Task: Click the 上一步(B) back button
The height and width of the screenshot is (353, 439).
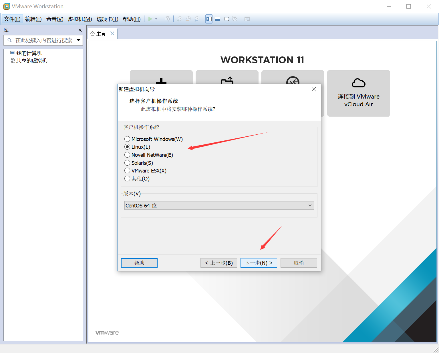Action: (219, 263)
